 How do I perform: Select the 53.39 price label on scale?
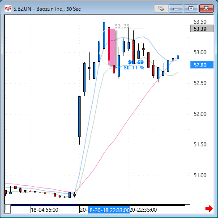click(x=202, y=29)
